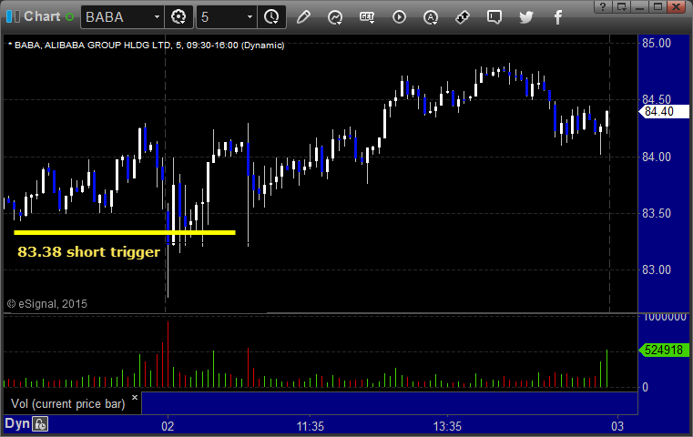
Task: Click the trading tools icon
Action: tap(463, 17)
